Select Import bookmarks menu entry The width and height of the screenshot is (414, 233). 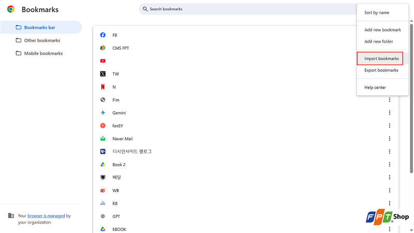coord(382,59)
